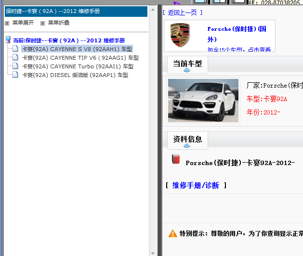This screenshot has height=256, width=303.
Task: Expand all menus with 菜单展开
Action: pos(23,23)
